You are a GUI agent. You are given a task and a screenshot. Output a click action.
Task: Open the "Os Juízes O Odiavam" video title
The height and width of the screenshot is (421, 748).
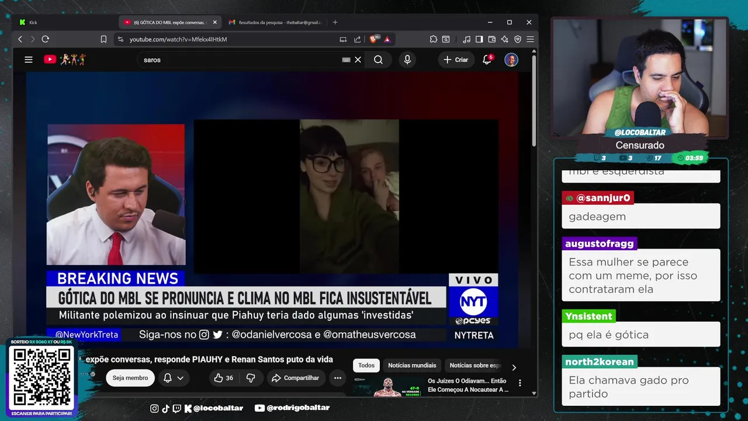468,385
